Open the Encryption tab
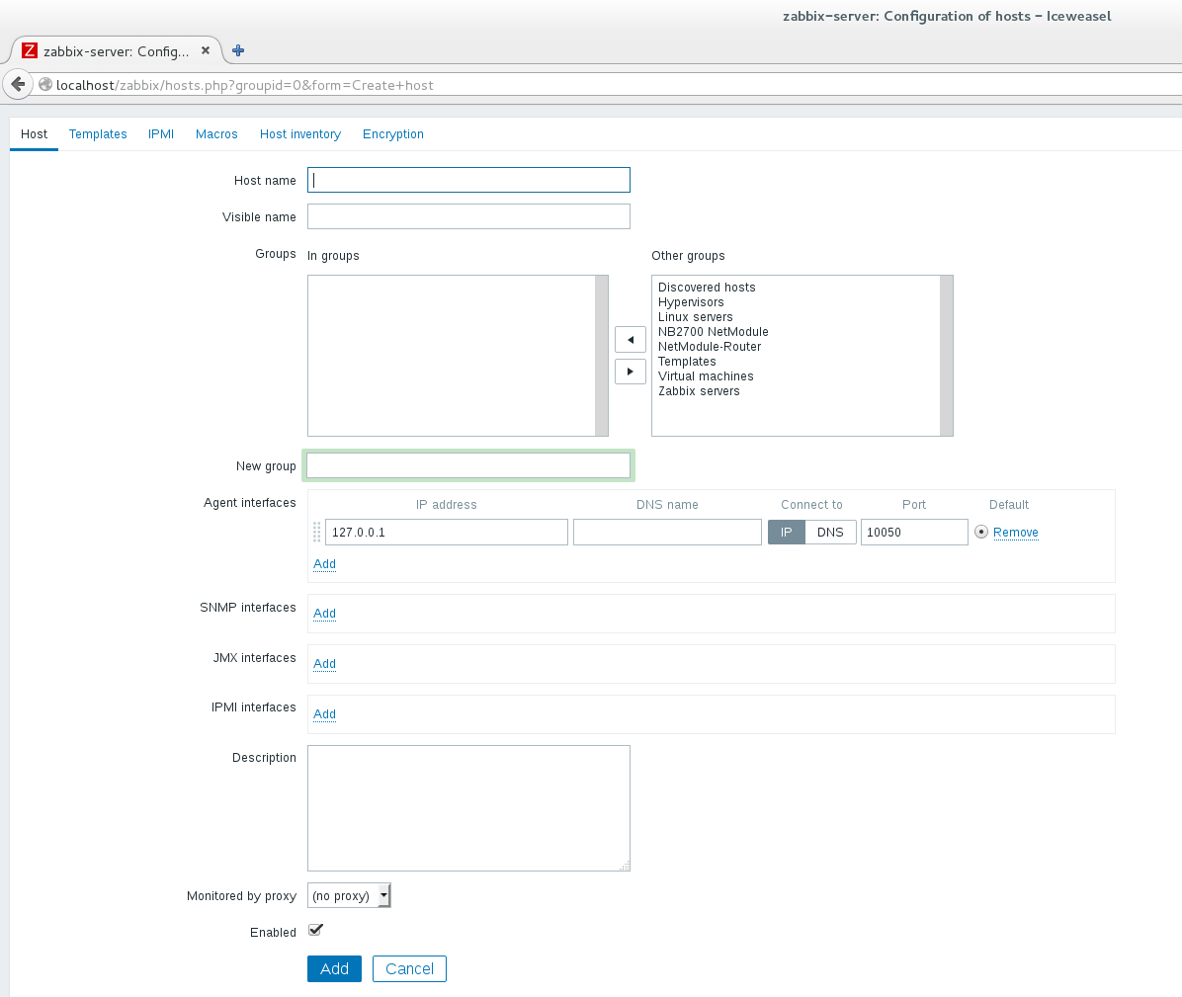This screenshot has width=1182, height=997. tap(392, 134)
